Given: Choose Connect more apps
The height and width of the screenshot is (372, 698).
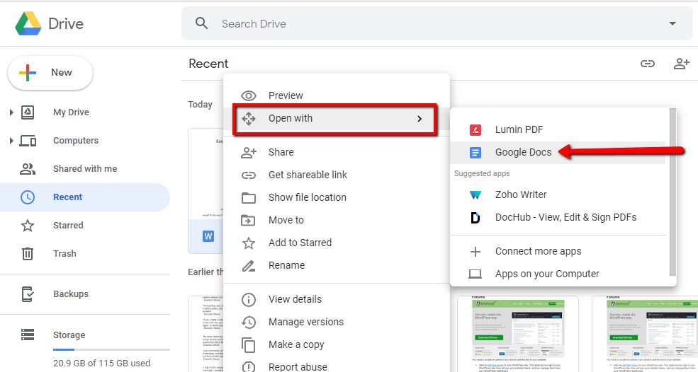Looking at the screenshot, I should coord(558,251).
